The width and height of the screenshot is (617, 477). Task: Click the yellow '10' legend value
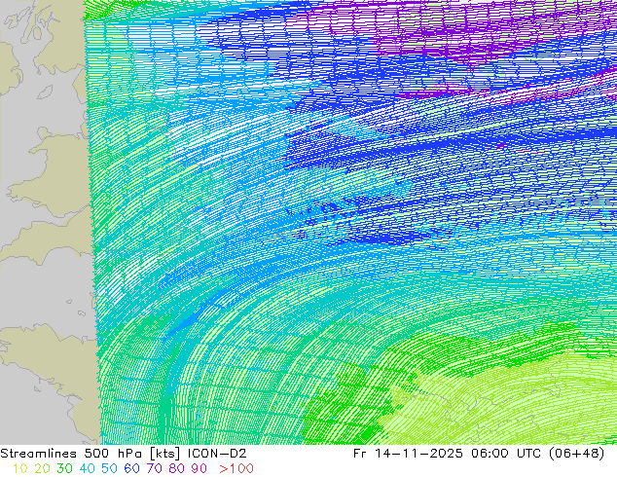pyautogui.click(x=20, y=468)
